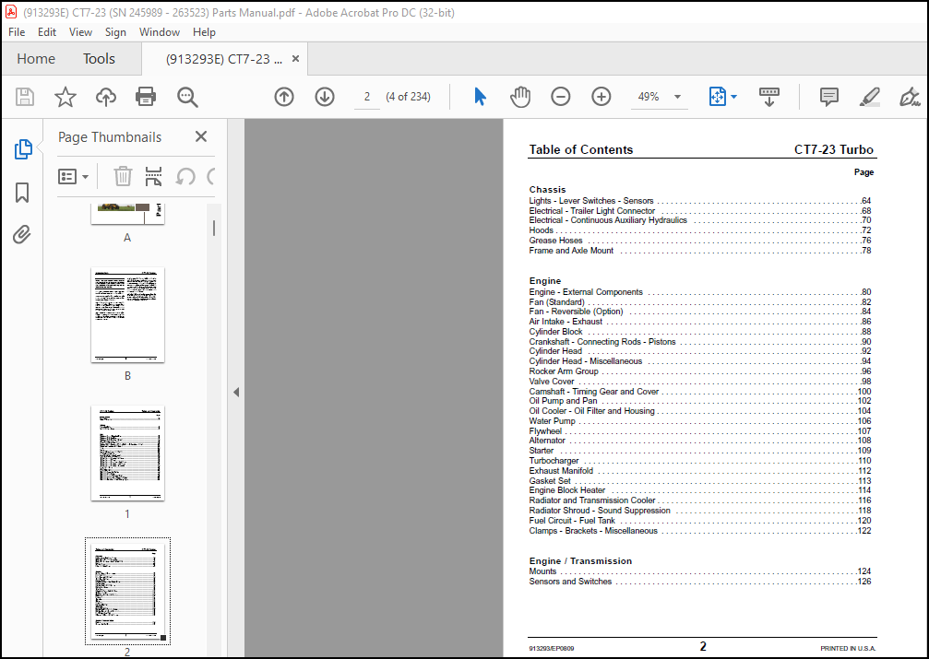Click the Turbocharger contents entry

coord(699,461)
